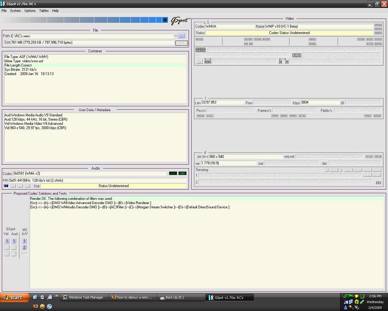
Task: Click the video Codec field showing WMVA
Action: click(x=230, y=26)
